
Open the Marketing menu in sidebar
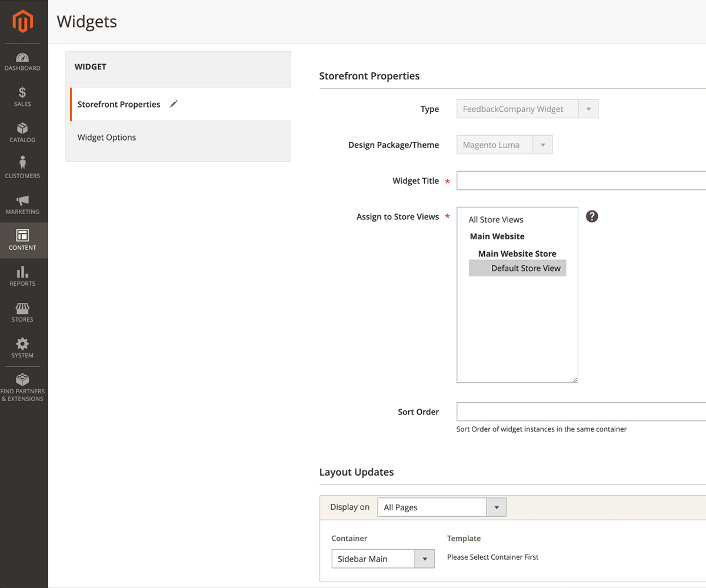point(24,205)
